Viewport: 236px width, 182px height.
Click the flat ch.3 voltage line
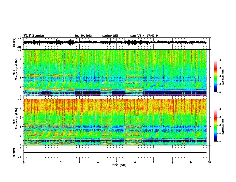point(115,153)
